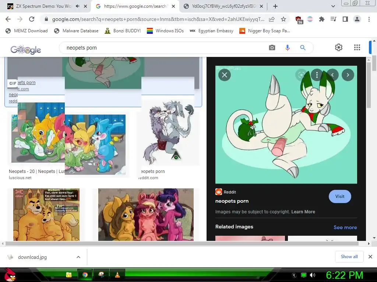Mute audio on the ZX Spectrum Demo tab
Screen dimensions: 377x282
point(77,6)
